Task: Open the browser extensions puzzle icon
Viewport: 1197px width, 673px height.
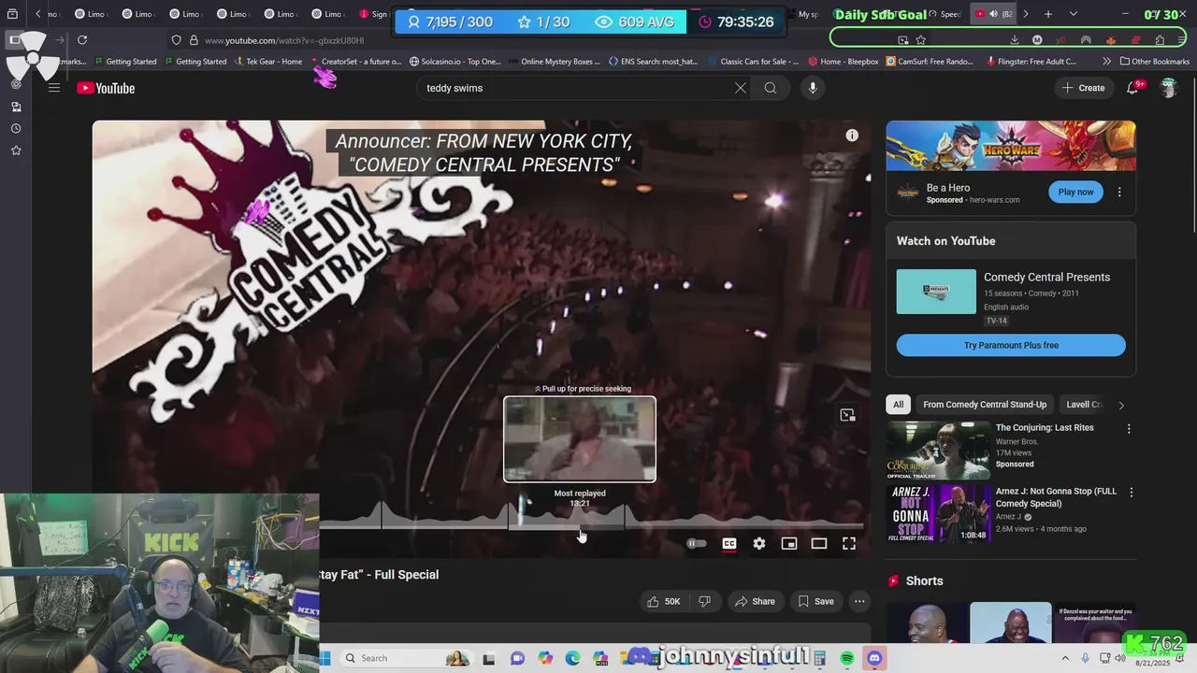Action: [1160, 40]
